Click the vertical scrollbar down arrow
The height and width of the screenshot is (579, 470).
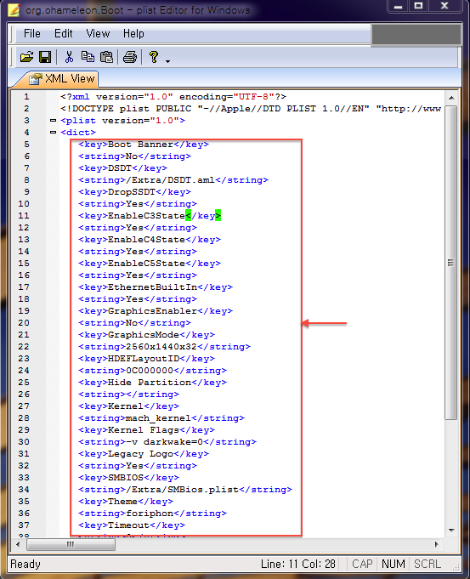click(451, 531)
